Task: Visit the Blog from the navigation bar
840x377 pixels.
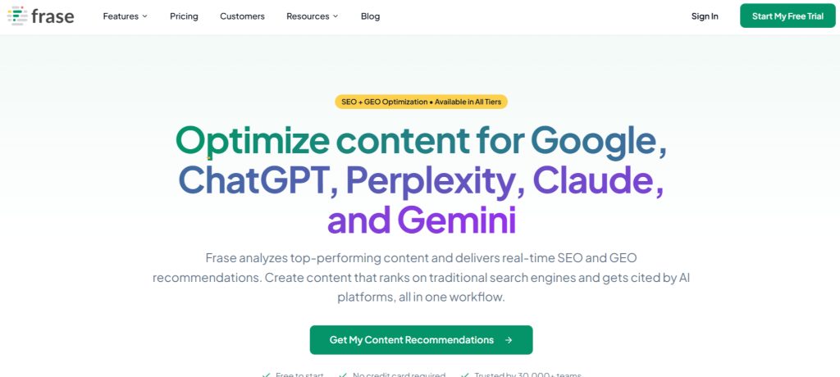Action: click(x=370, y=16)
